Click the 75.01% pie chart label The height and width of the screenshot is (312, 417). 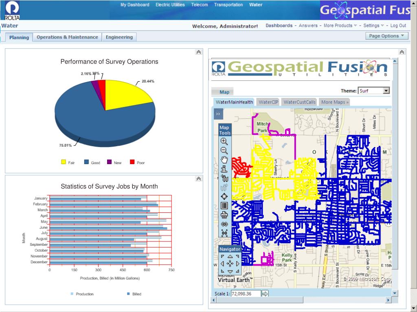66,145
